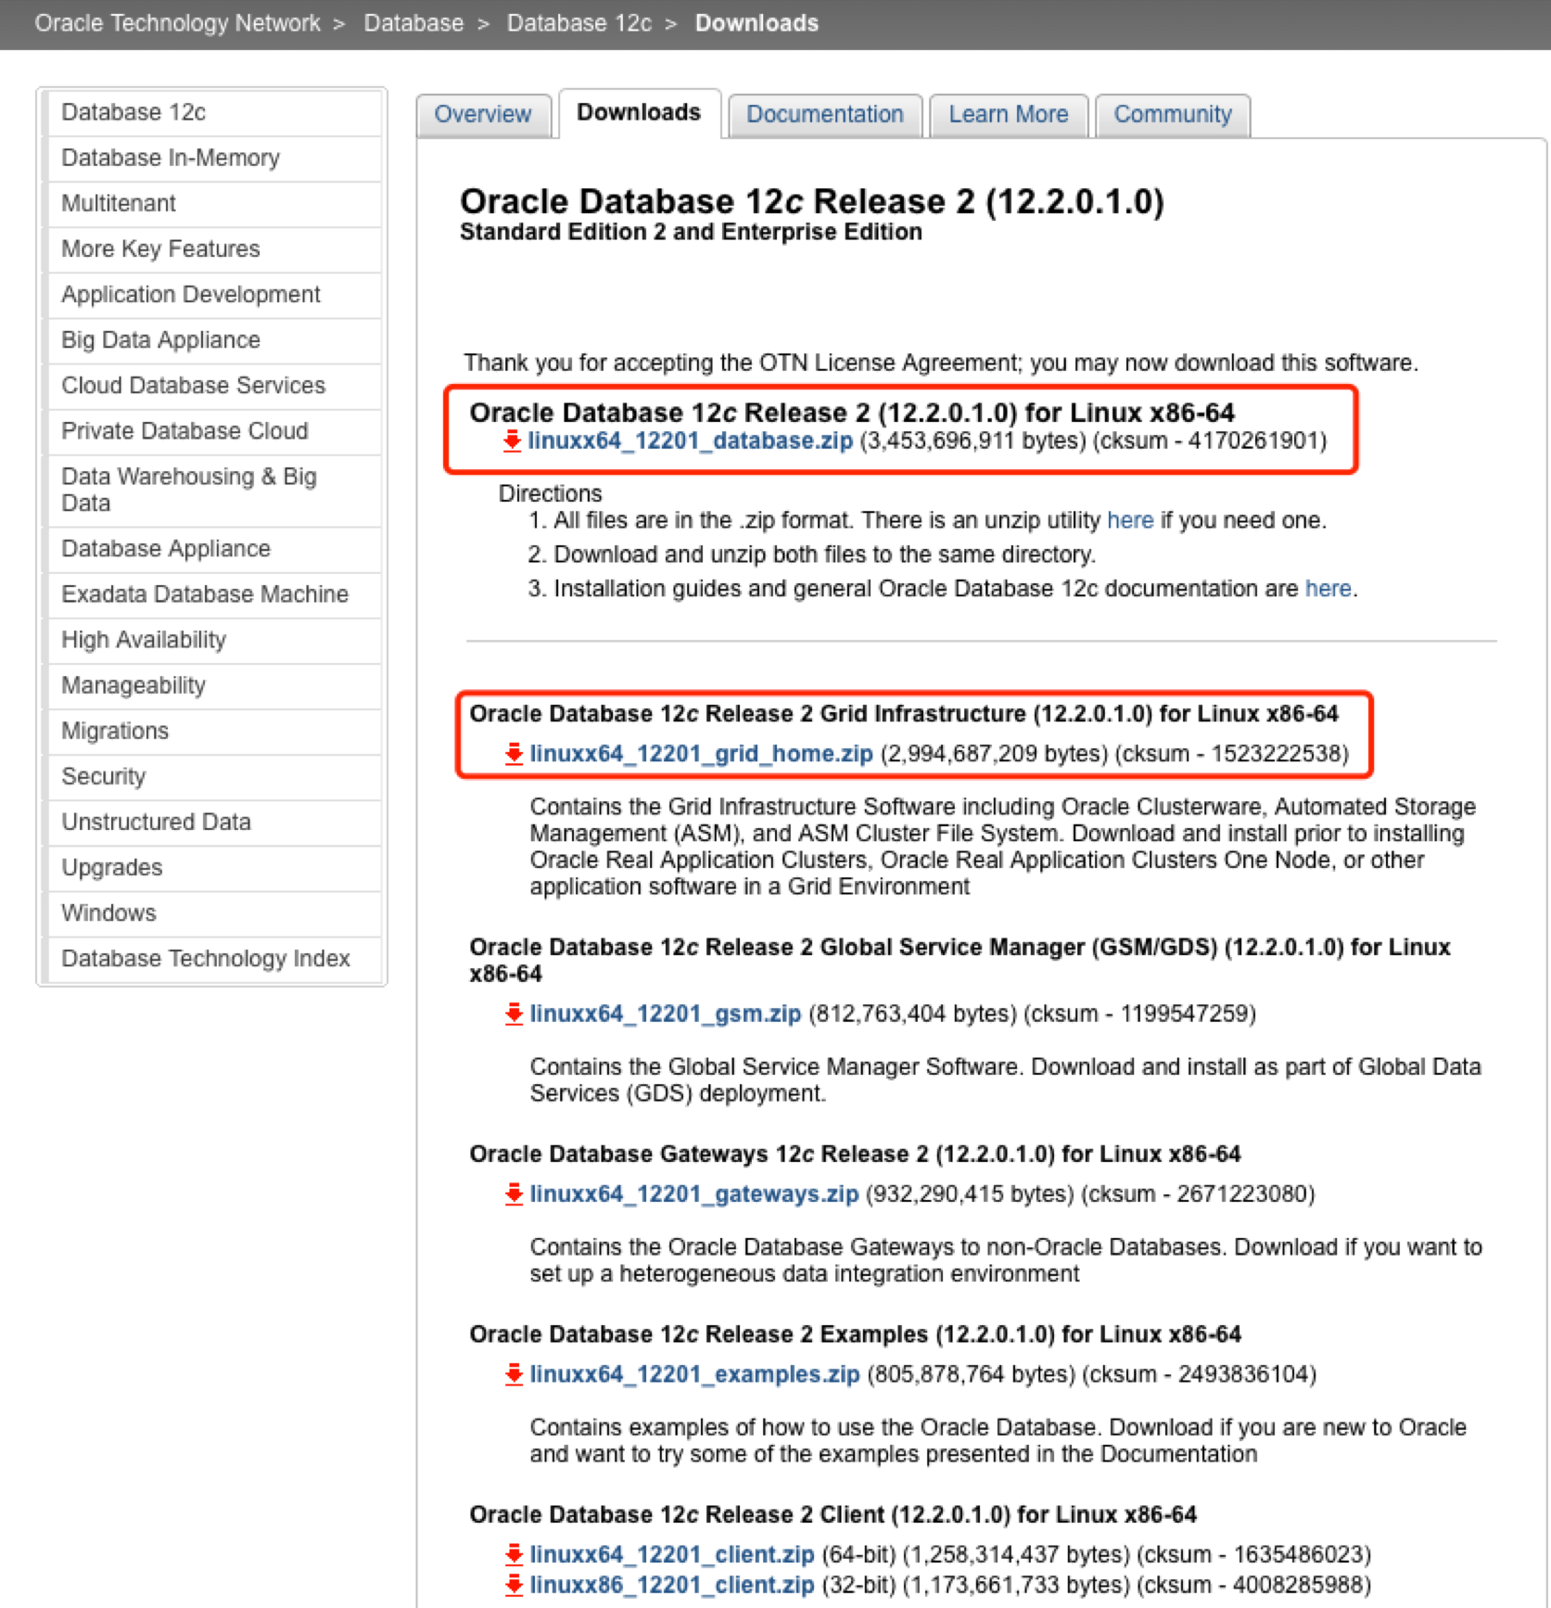Click the OTN License Agreement thank-you text
Viewport: 1551px width, 1608px height.
coord(941,363)
